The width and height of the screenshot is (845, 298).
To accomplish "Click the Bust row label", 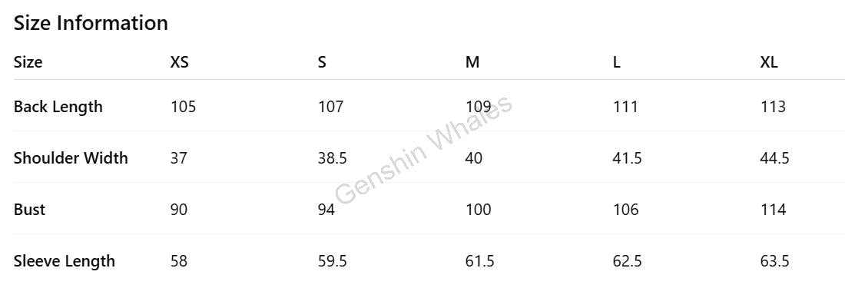I will 29,210.
